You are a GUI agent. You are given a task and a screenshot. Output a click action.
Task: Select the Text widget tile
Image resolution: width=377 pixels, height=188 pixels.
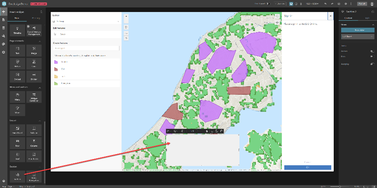[18, 50]
